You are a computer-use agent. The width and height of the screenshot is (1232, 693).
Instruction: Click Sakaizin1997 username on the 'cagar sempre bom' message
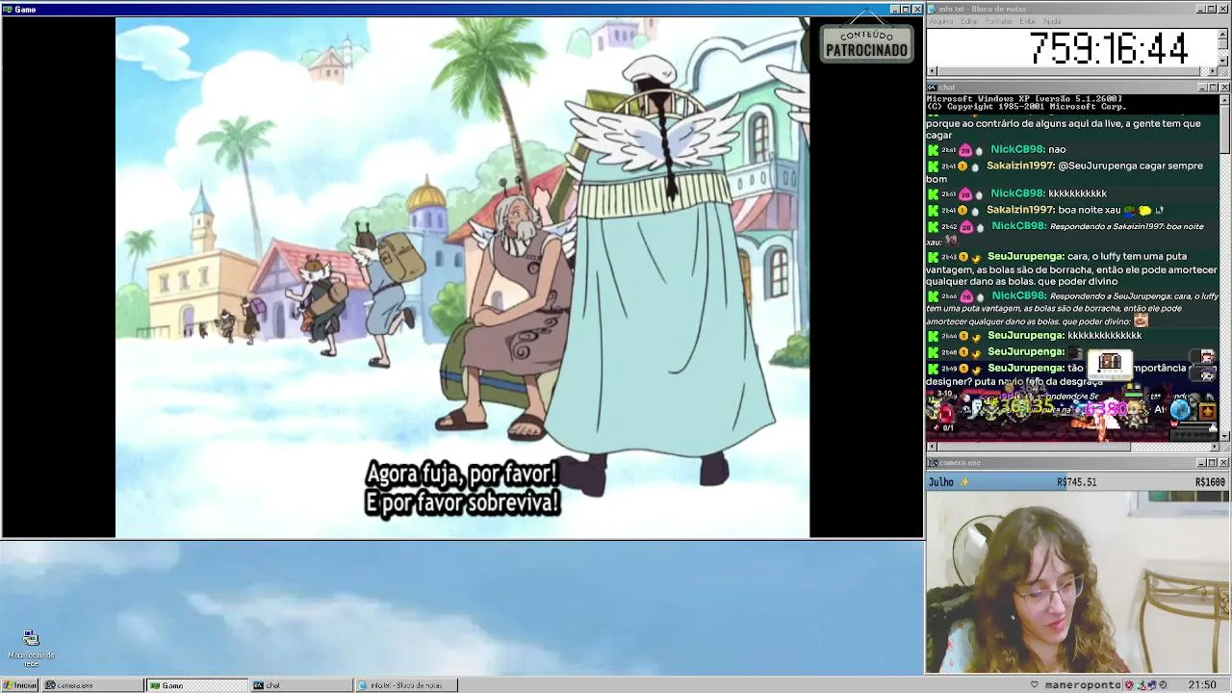pyautogui.click(x=1020, y=166)
